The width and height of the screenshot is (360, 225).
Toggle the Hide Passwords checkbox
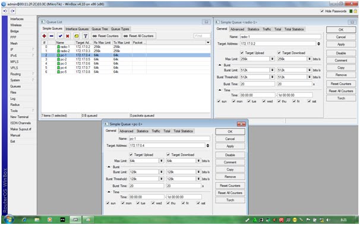(x=322, y=11)
